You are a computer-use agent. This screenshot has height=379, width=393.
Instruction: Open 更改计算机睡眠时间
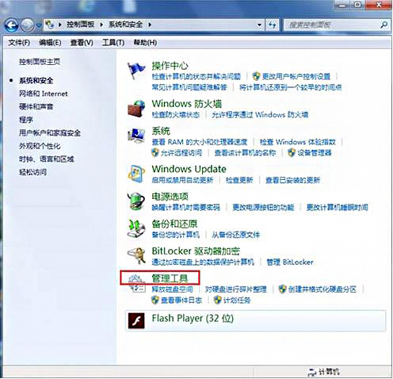[337, 207]
